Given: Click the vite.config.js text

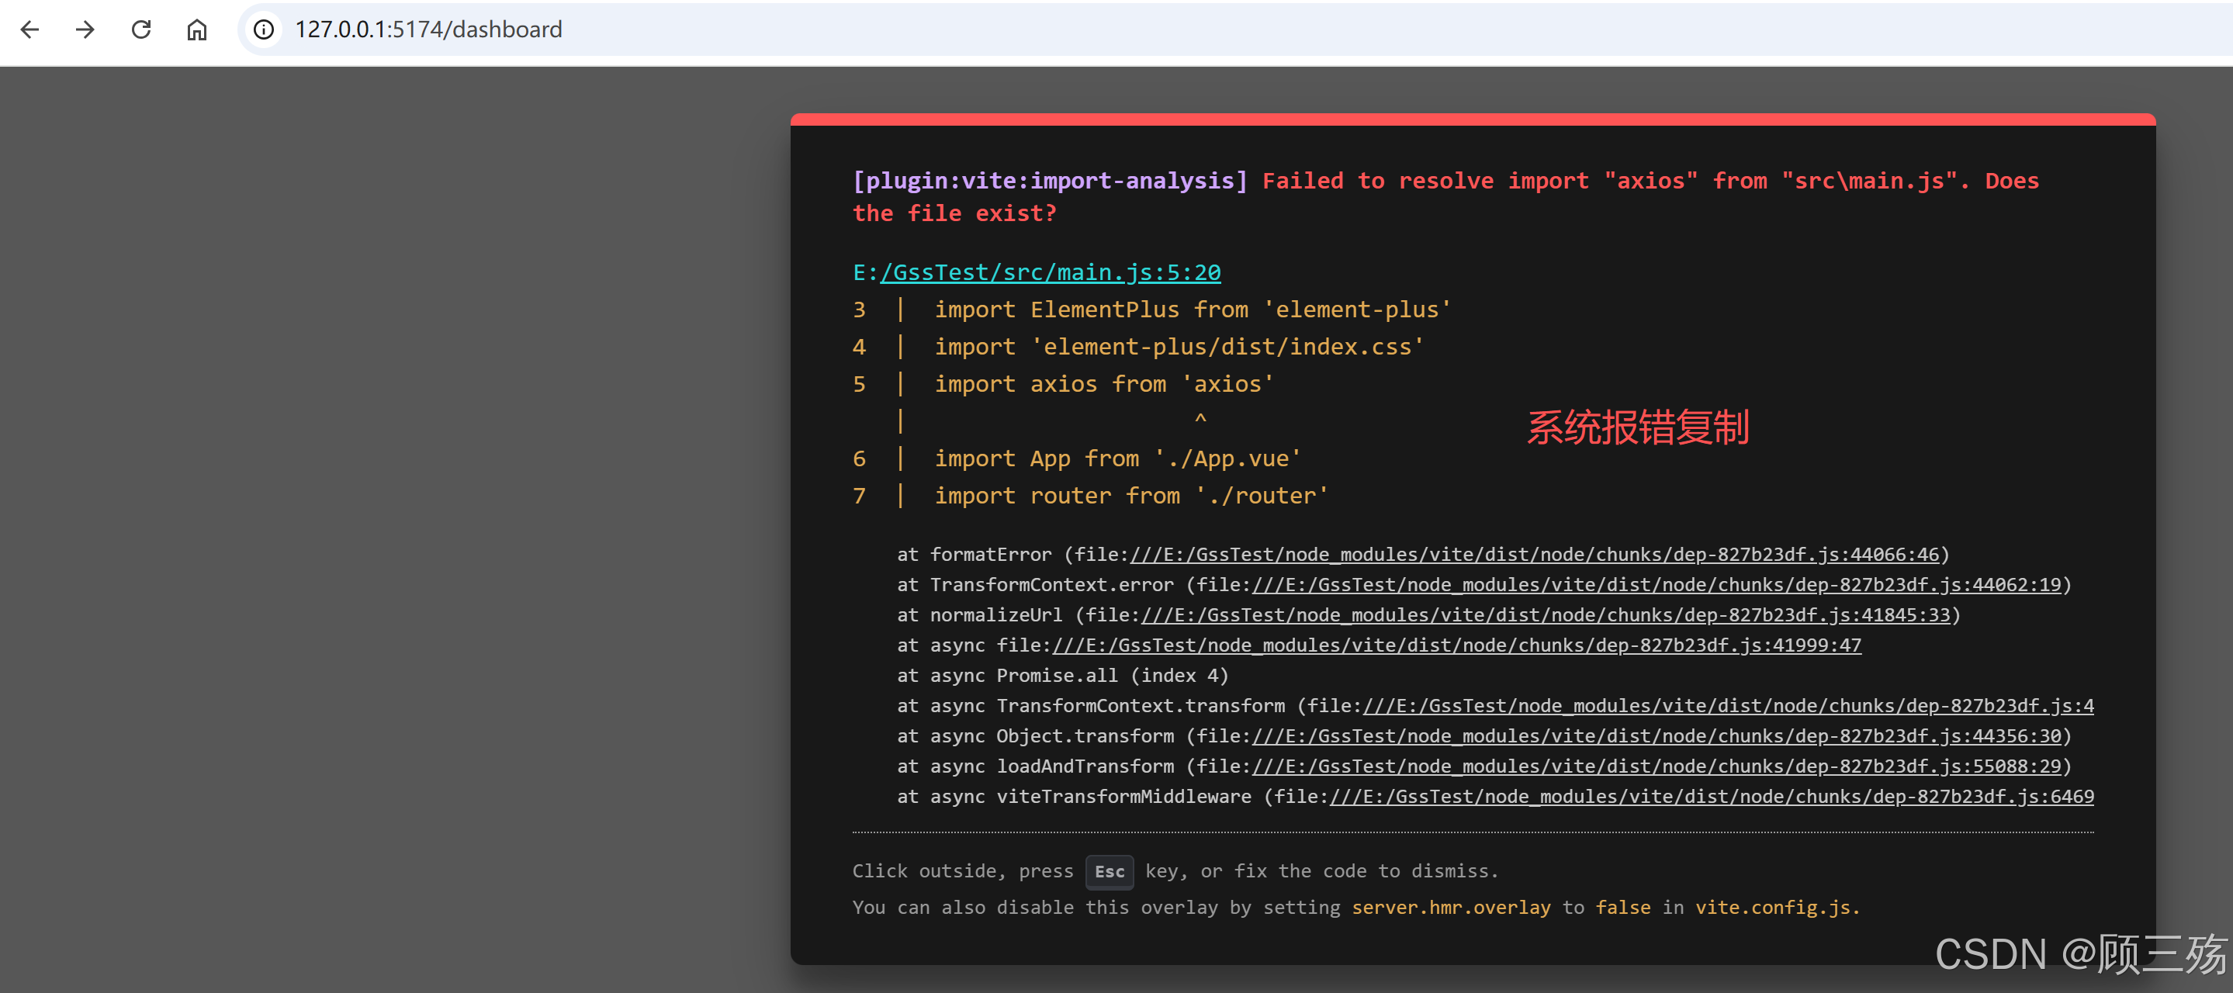Looking at the screenshot, I should [1775, 907].
